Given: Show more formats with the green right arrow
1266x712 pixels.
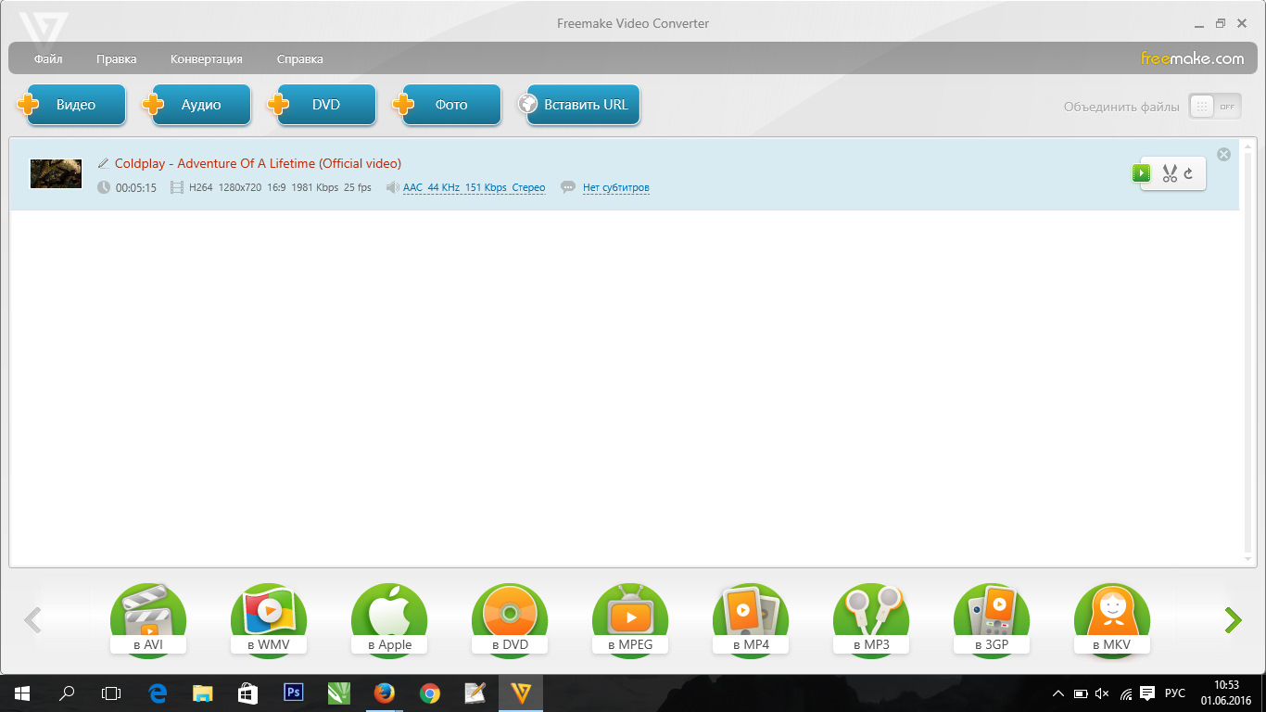Looking at the screenshot, I should pyautogui.click(x=1233, y=620).
